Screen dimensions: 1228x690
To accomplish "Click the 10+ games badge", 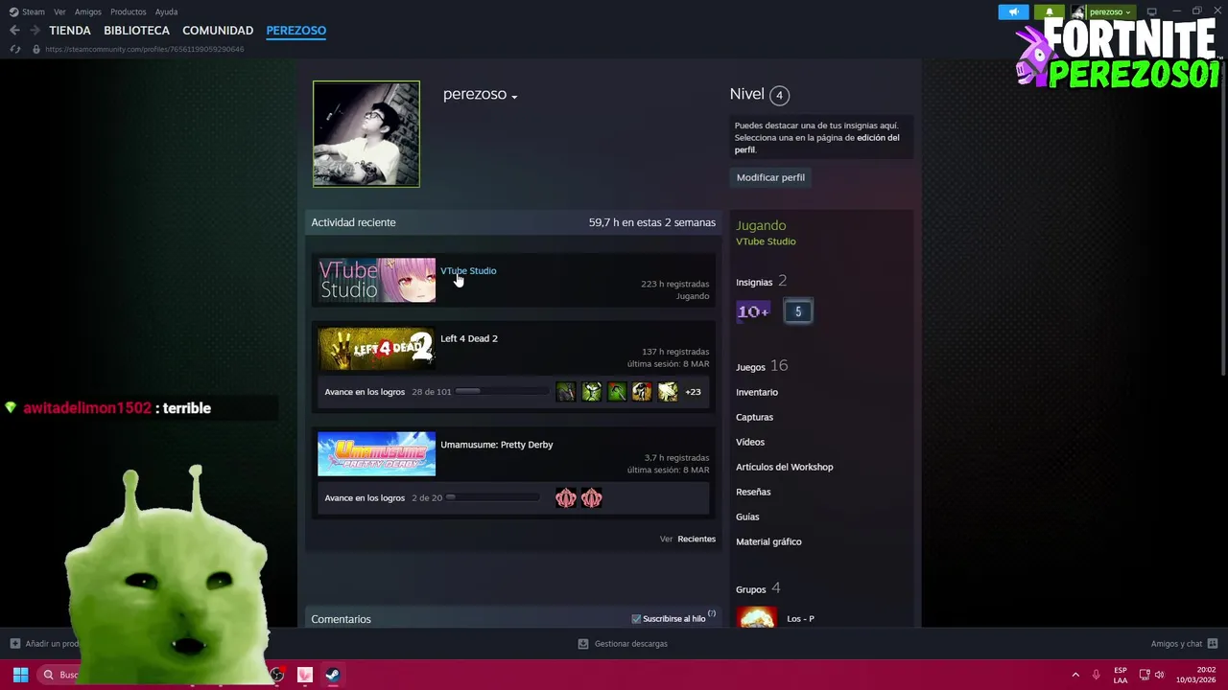I will click(x=753, y=311).
